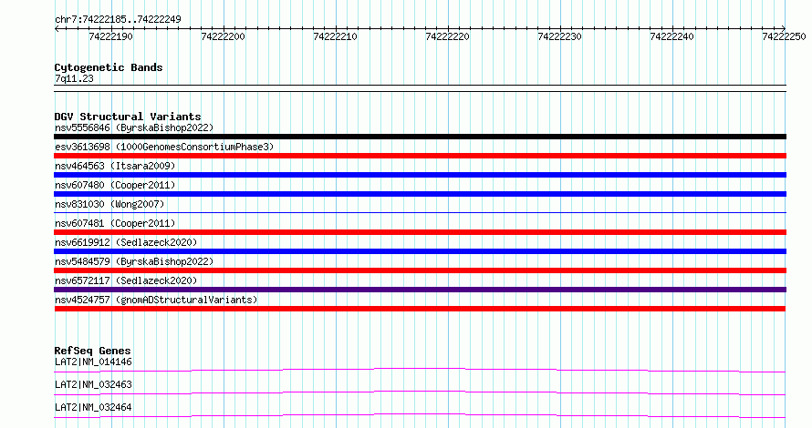This screenshot has width=812, height=428.
Task: Click blue bar of nsv464563
Action: (420, 175)
